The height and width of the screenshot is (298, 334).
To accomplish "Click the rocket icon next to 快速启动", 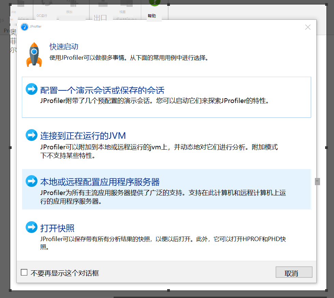I will click(34, 55).
